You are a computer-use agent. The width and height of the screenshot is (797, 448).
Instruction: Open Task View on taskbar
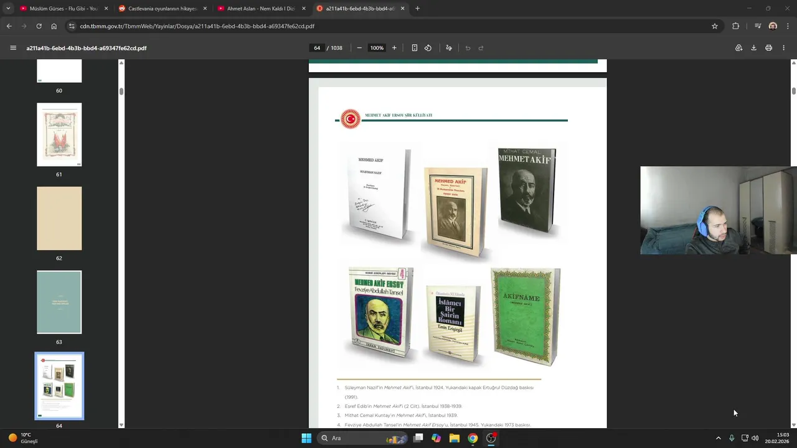click(418, 438)
